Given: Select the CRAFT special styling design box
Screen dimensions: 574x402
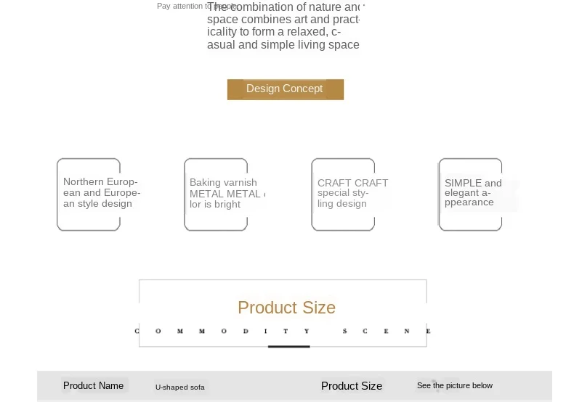Looking at the screenshot, I should (x=343, y=194).
